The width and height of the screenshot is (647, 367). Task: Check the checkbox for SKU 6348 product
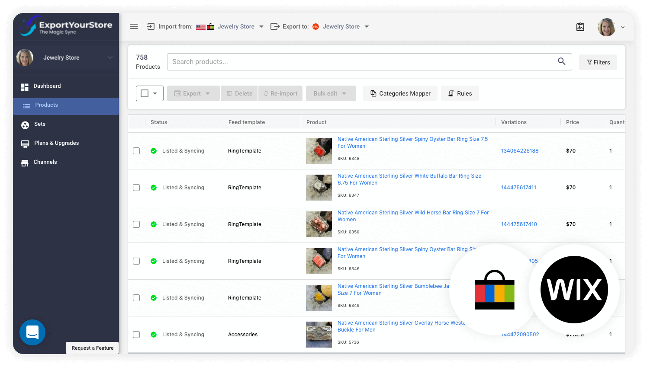click(x=136, y=150)
